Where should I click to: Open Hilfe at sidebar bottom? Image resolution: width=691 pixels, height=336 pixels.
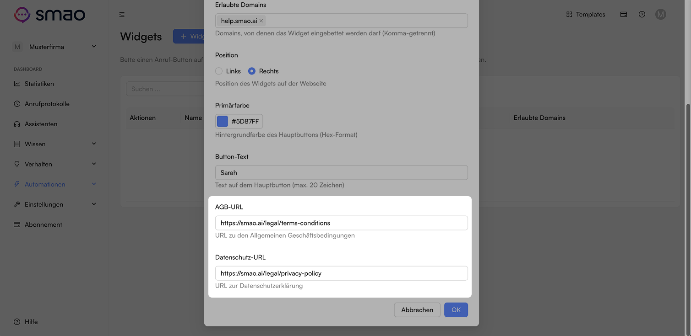pyautogui.click(x=26, y=322)
